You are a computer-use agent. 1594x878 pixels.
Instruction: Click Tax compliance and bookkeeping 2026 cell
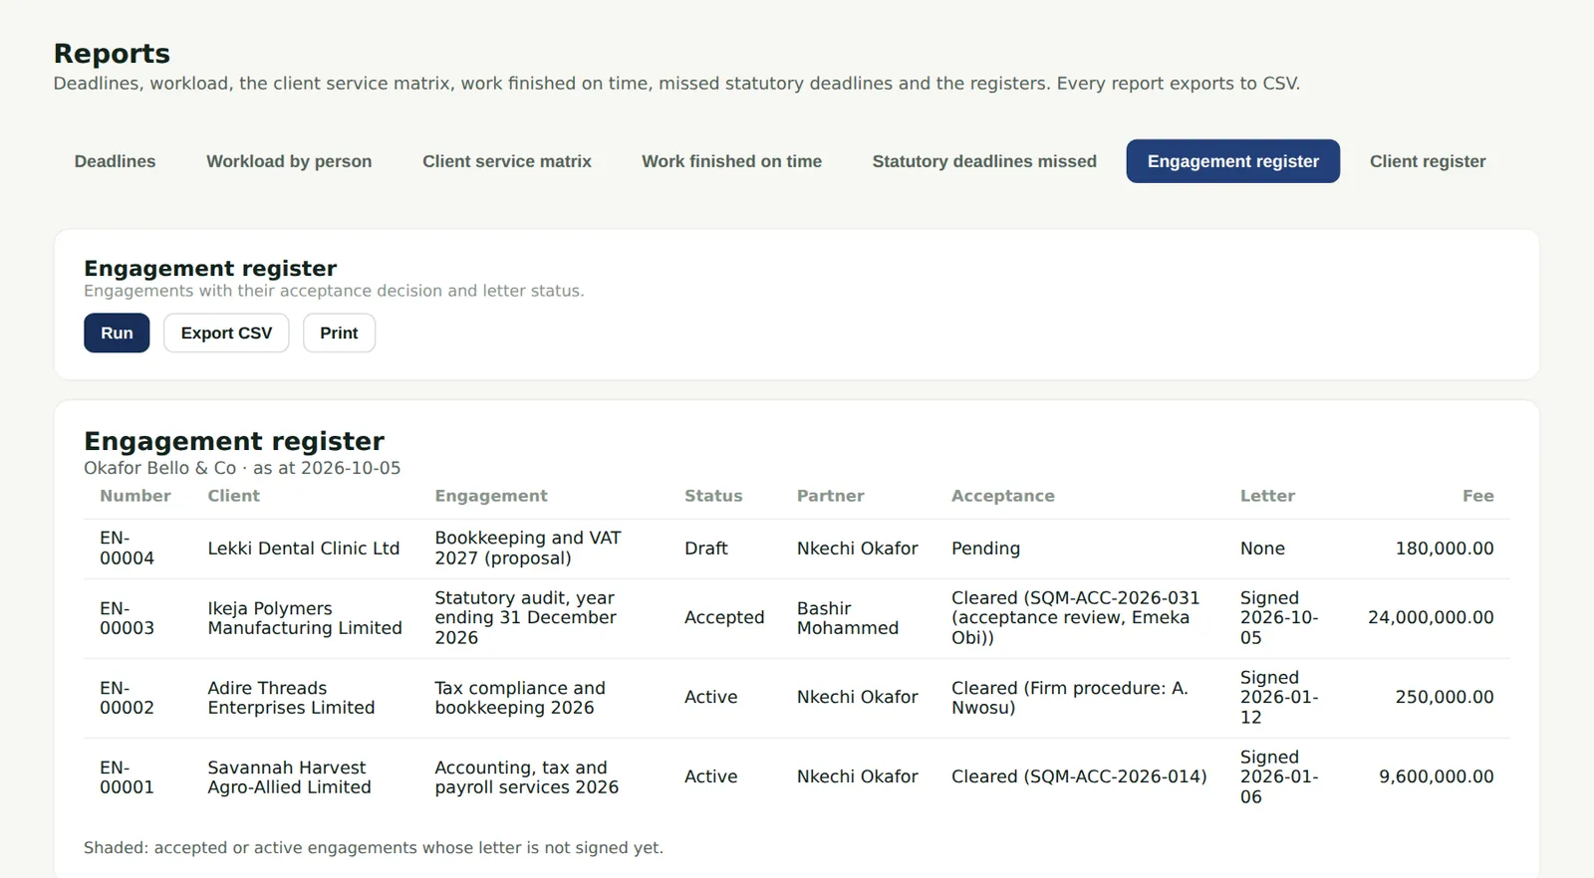tap(520, 698)
